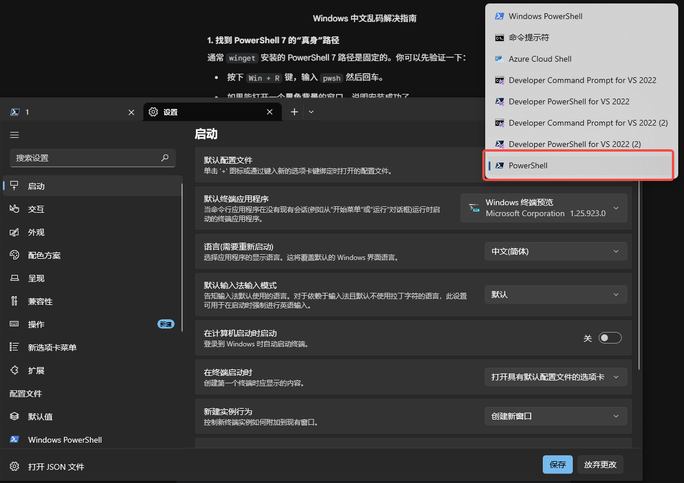Open the 语言 dropdown
Screen dimensions: 684x483
555,251
